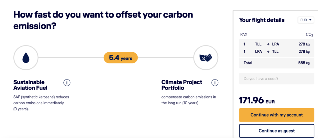
Task: Click the arrow in TLL to LPA row
Action: 268,44
